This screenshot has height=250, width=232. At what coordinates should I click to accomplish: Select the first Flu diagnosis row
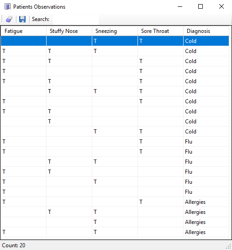[115, 142]
